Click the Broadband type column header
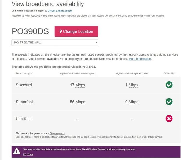The image size is (189, 160). [24, 74]
